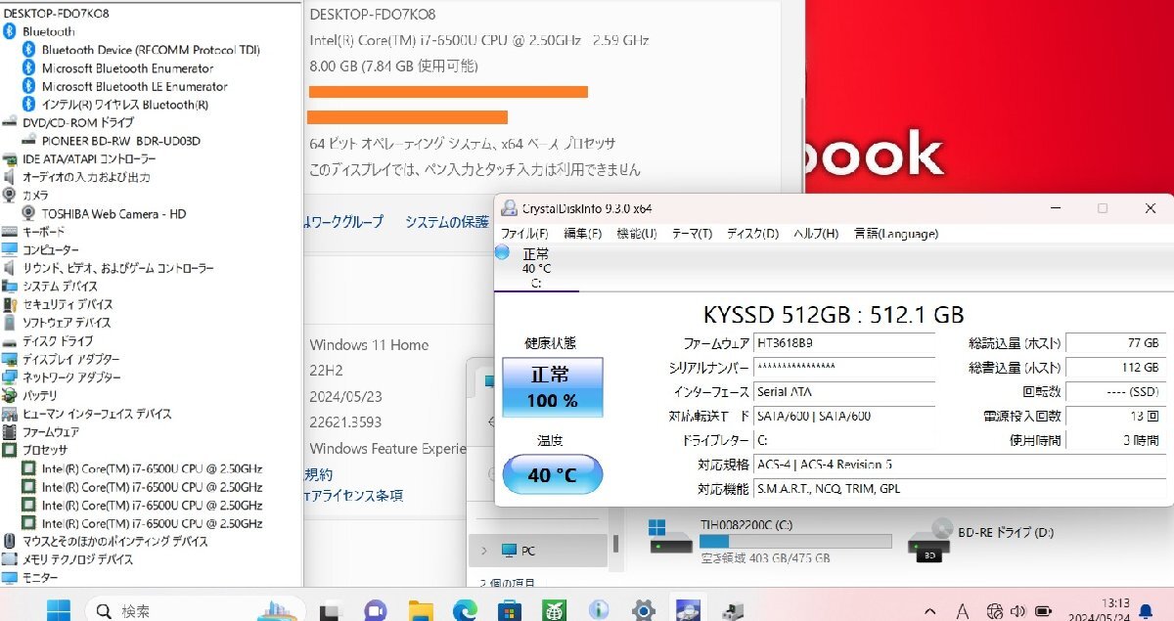Expand PC node chevron in Explorer sidebar
Image resolution: width=1174 pixels, height=621 pixels.
pyautogui.click(x=484, y=551)
